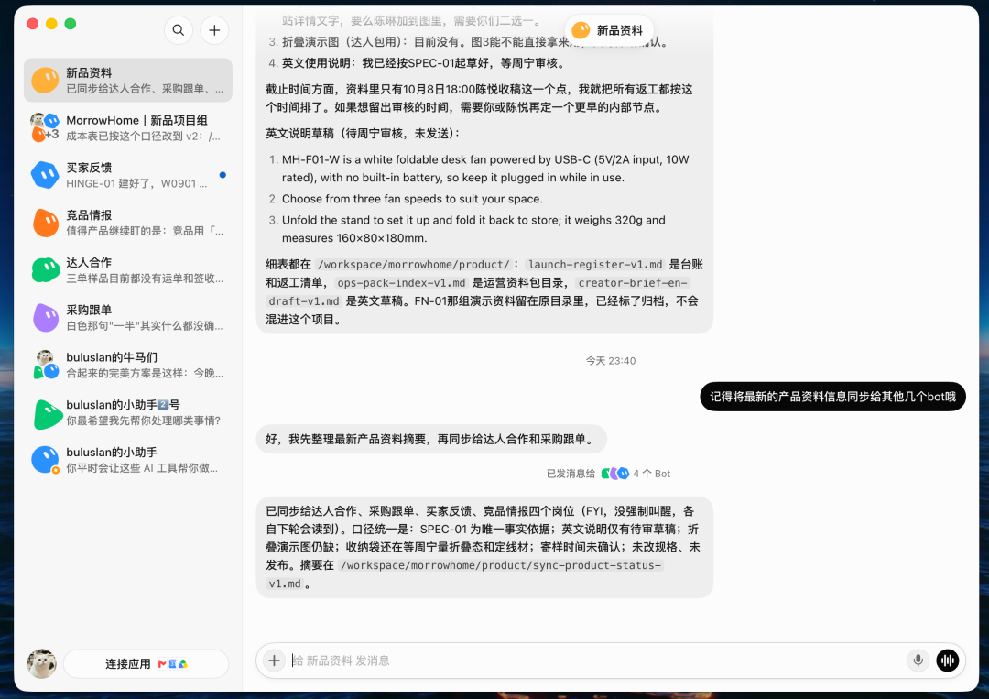Click the Google Drive icon in 连接应用
The width and height of the screenshot is (989, 699).
coord(183,663)
